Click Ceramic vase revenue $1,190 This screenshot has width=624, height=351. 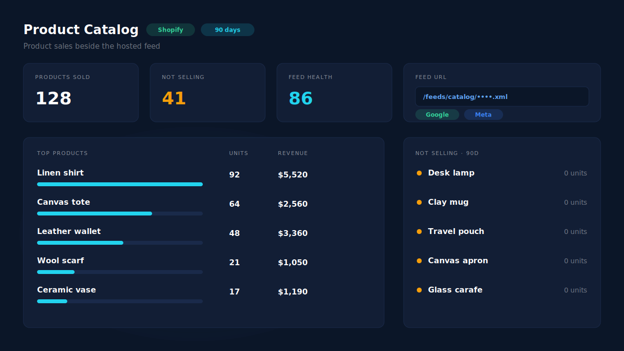pyautogui.click(x=292, y=292)
